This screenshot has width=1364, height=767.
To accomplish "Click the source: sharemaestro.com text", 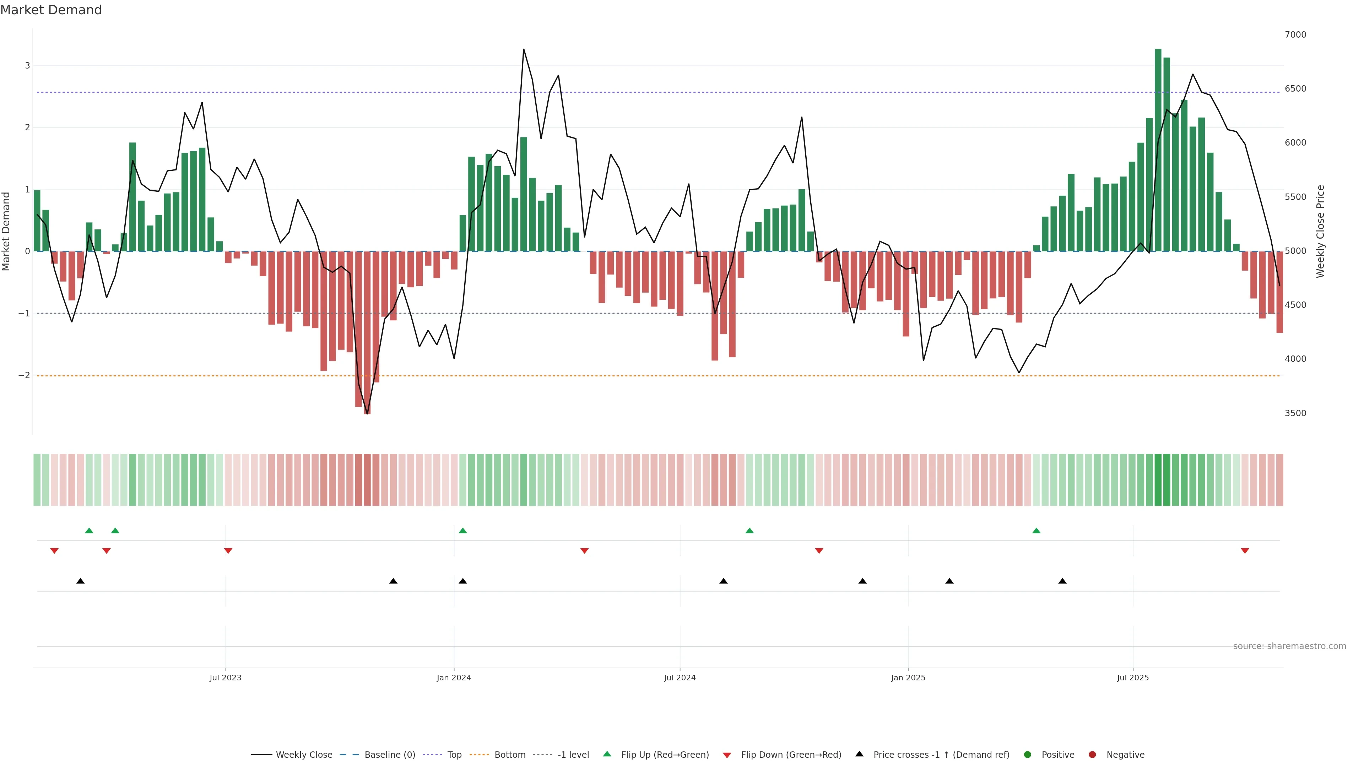I will 1289,646.
